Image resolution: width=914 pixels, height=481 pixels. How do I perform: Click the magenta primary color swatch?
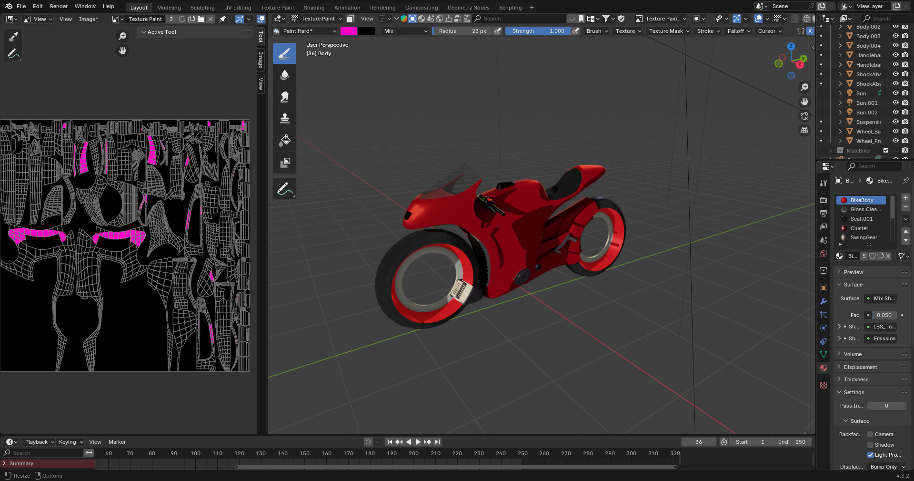tap(349, 31)
